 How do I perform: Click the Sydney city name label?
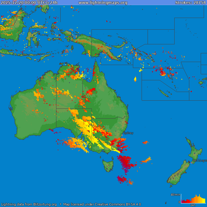tap(128, 133)
